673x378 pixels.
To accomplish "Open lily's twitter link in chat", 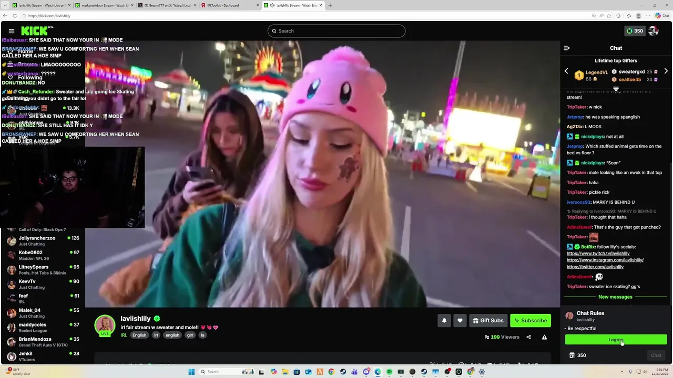I will (x=595, y=267).
